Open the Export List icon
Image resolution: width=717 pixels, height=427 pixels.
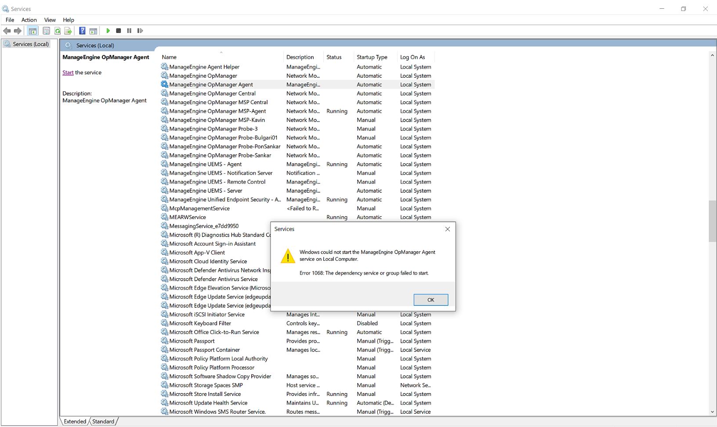tap(68, 31)
